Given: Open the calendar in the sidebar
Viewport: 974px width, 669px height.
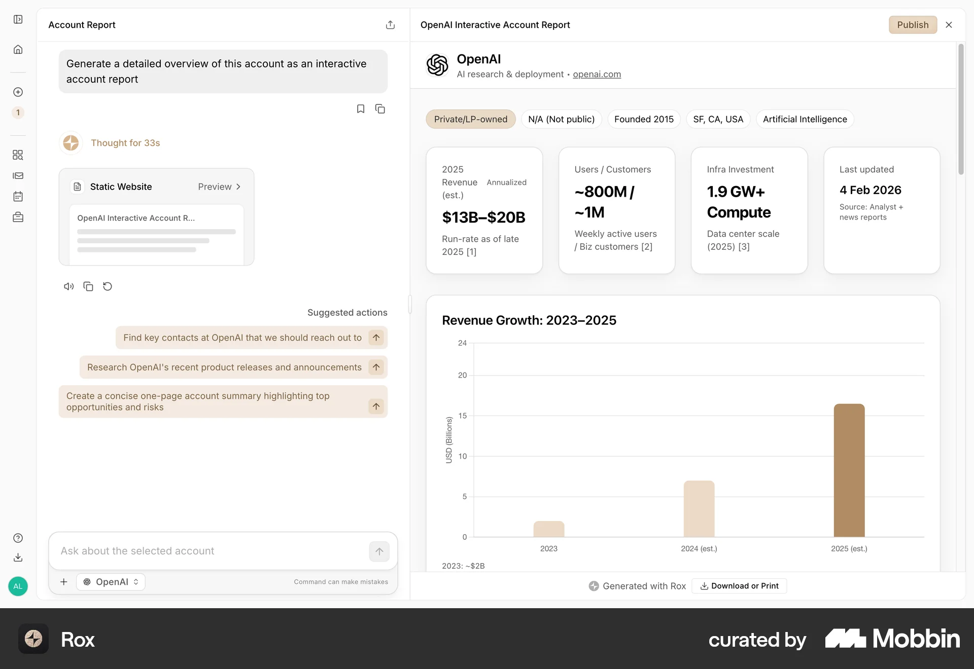Looking at the screenshot, I should coord(18,197).
